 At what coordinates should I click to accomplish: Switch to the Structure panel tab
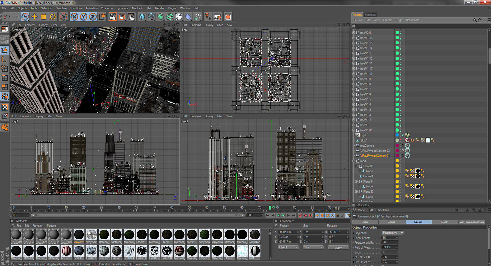click(x=370, y=15)
